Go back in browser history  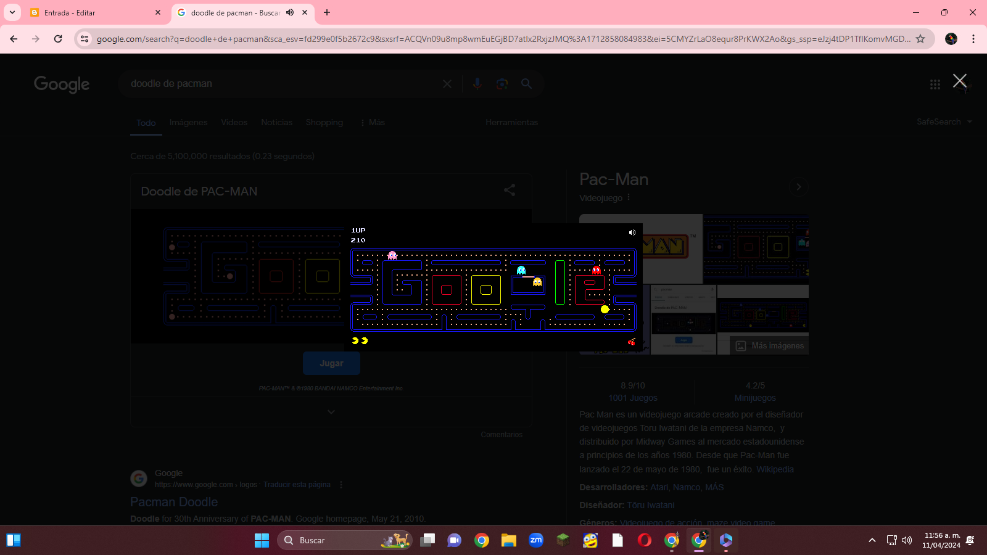(14, 39)
